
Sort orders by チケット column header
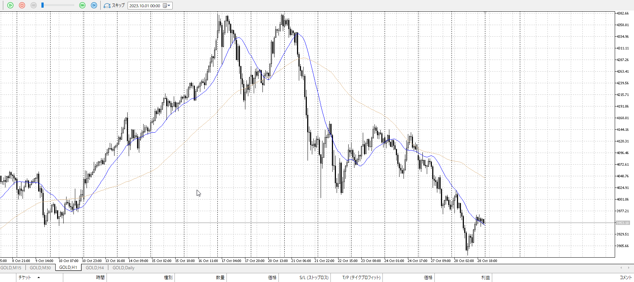pos(25,278)
